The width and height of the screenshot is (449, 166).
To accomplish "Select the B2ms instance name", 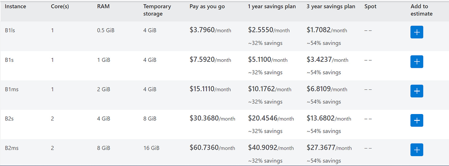I will [x=12, y=148].
